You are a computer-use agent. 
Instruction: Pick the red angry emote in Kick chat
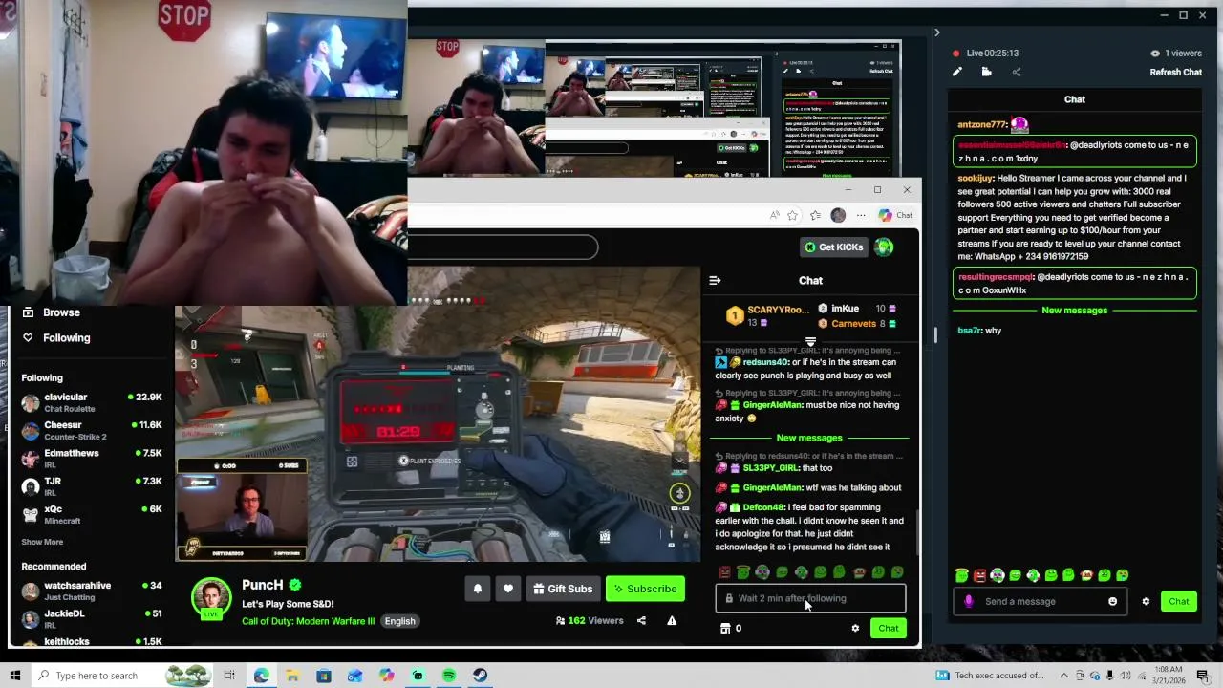[724, 572]
